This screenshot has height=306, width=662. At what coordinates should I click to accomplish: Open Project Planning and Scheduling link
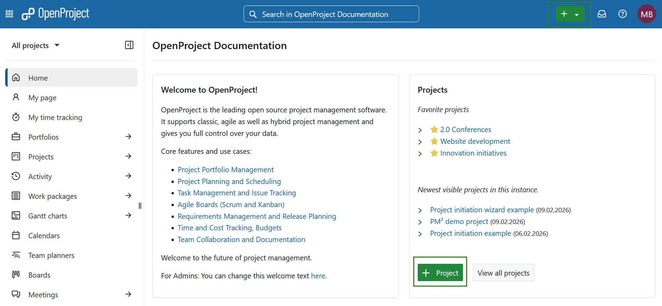click(x=229, y=181)
